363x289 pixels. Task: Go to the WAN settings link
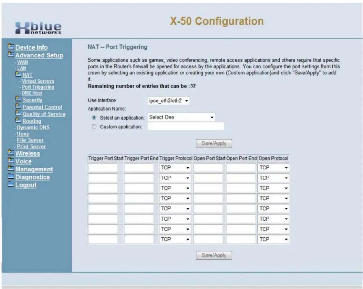[x=23, y=62]
